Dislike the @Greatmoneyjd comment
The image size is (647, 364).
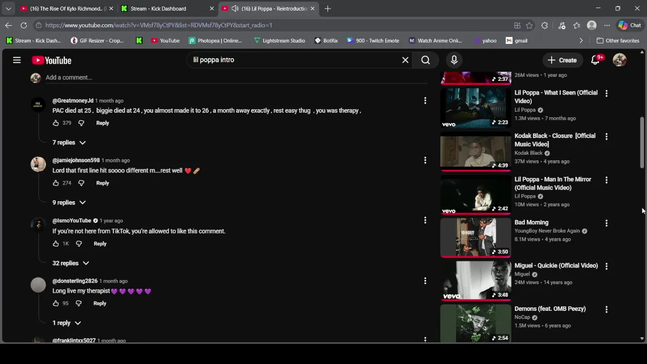pyautogui.click(x=81, y=123)
